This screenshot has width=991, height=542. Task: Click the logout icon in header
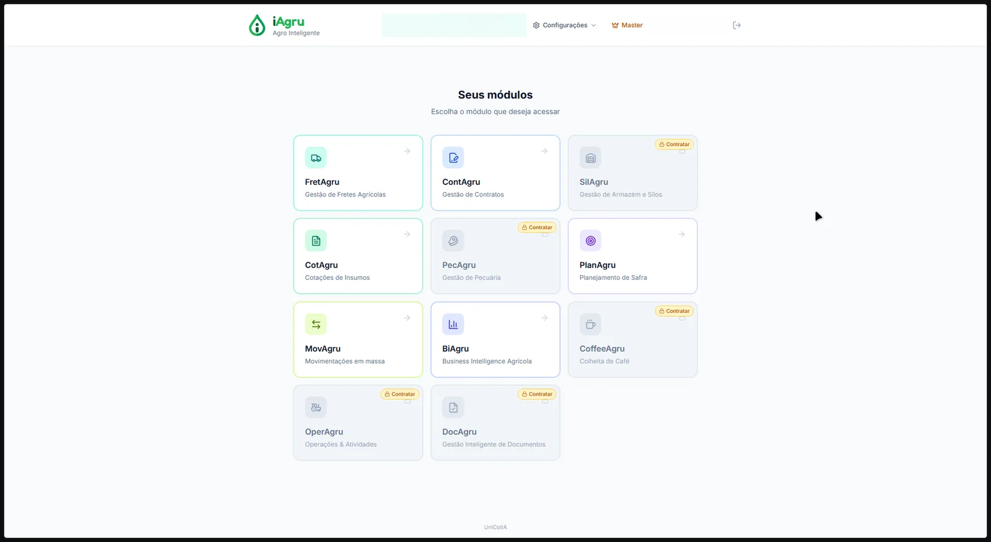pos(736,25)
